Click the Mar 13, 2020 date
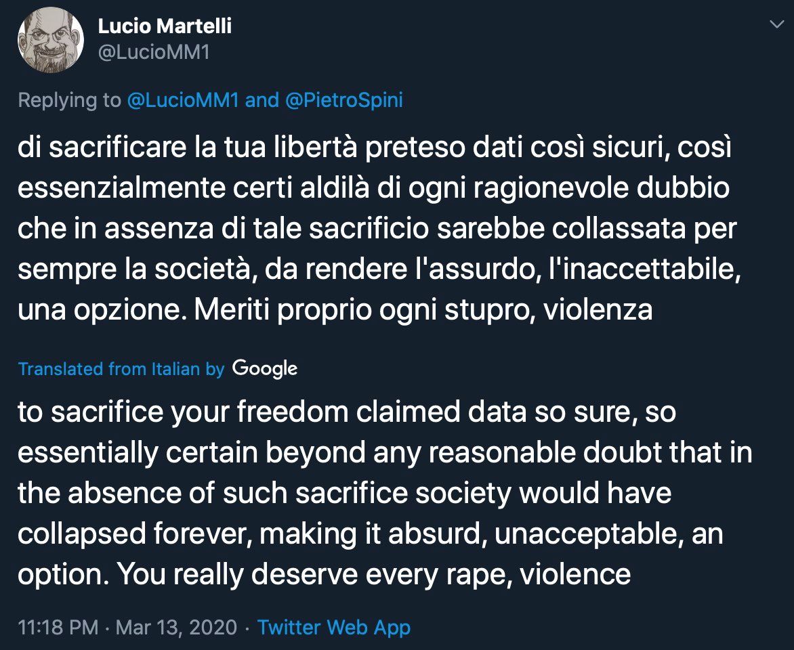This screenshot has width=794, height=650. [x=176, y=627]
